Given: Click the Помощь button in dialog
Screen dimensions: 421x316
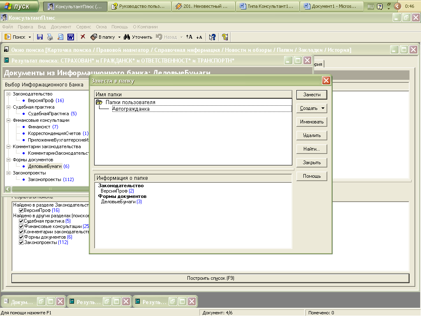Looking at the screenshot, I should tap(312, 176).
